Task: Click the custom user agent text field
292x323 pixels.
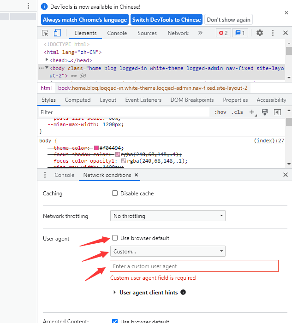Action: pyautogui.click(x=194, y=266)
